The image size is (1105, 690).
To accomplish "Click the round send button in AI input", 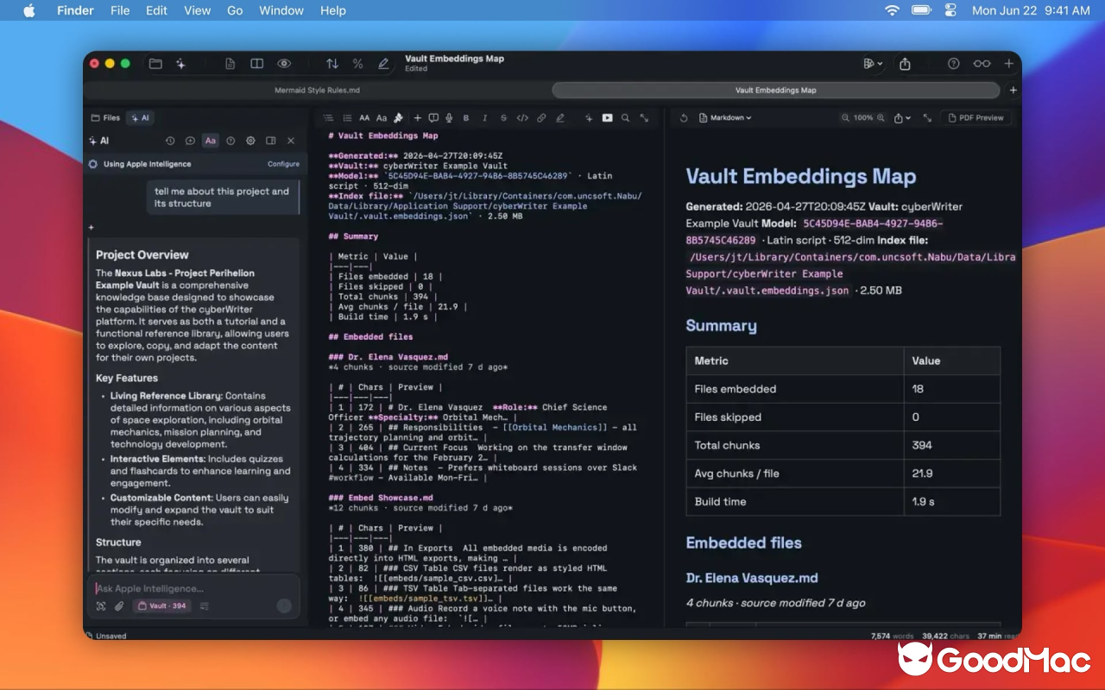I will point(284,605).
